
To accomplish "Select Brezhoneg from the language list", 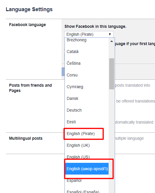I will point(87,40).
